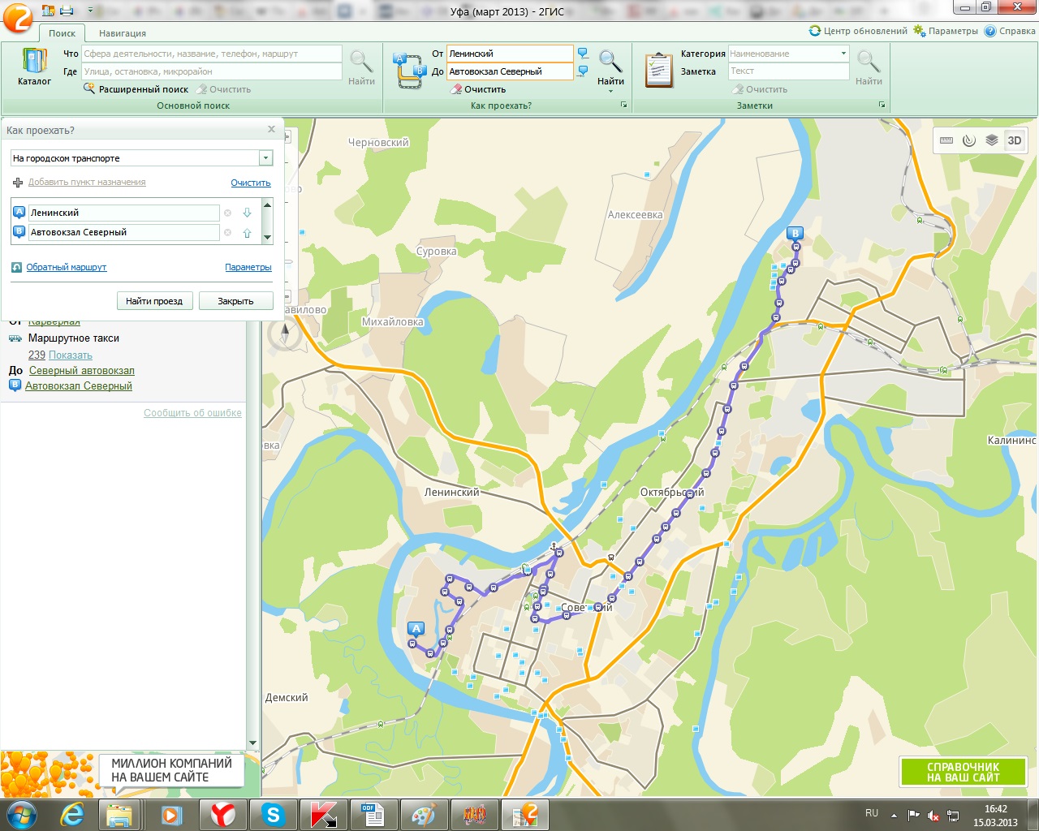Open the Каталог catalog icon
This screenshot has width=1039, height=831.
[34, 67]
